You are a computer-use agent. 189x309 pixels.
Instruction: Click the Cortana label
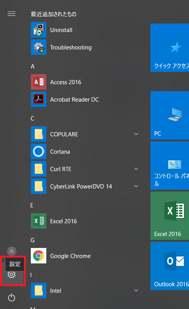click(60, 152)
